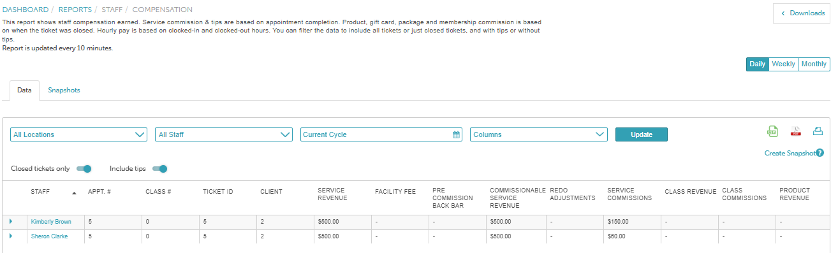Go to Staff breadcrumb
The image size is (831, 253).
click(x=112, y=10)
